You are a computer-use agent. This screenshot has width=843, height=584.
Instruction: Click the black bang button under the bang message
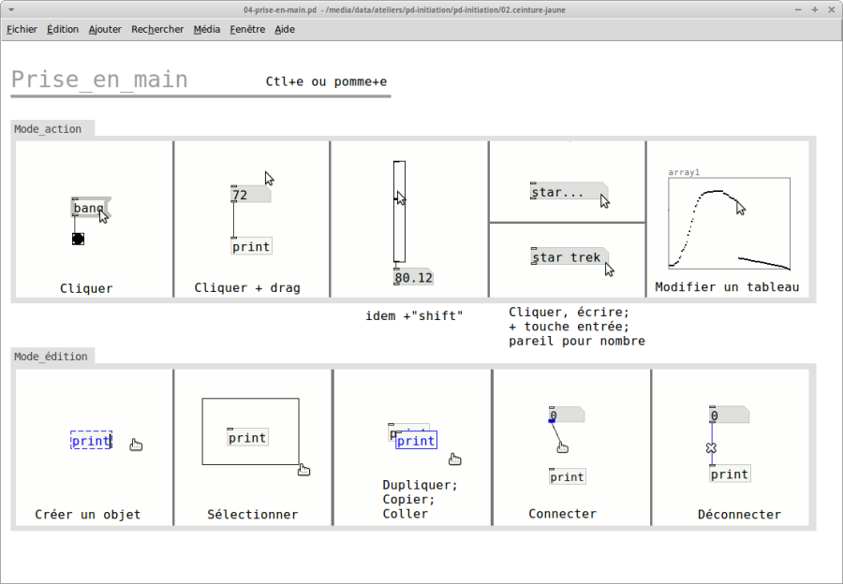click(78, 239)
